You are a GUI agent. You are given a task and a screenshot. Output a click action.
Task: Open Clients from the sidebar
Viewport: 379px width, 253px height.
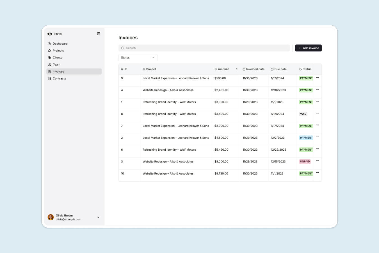click(x=74, y=58)
